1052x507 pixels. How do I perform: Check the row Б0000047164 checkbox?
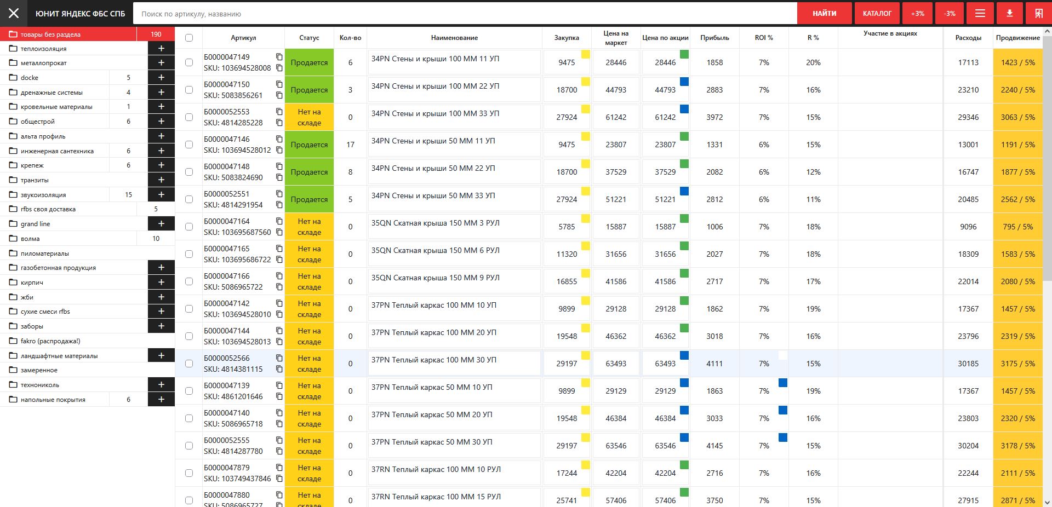(189, 227)
